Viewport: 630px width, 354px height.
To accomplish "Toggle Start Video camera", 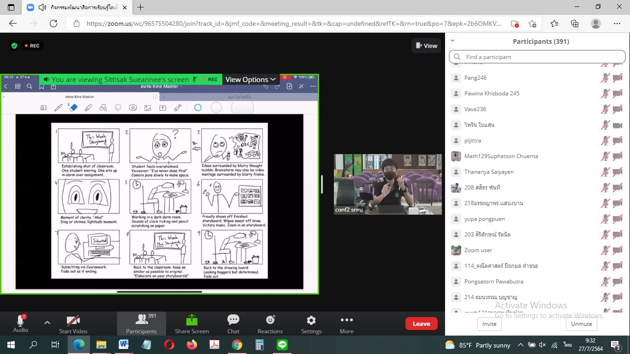I will tap(73, 324).
